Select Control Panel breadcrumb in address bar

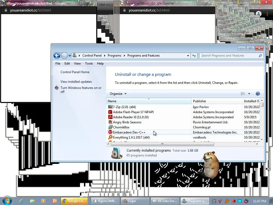92,56
